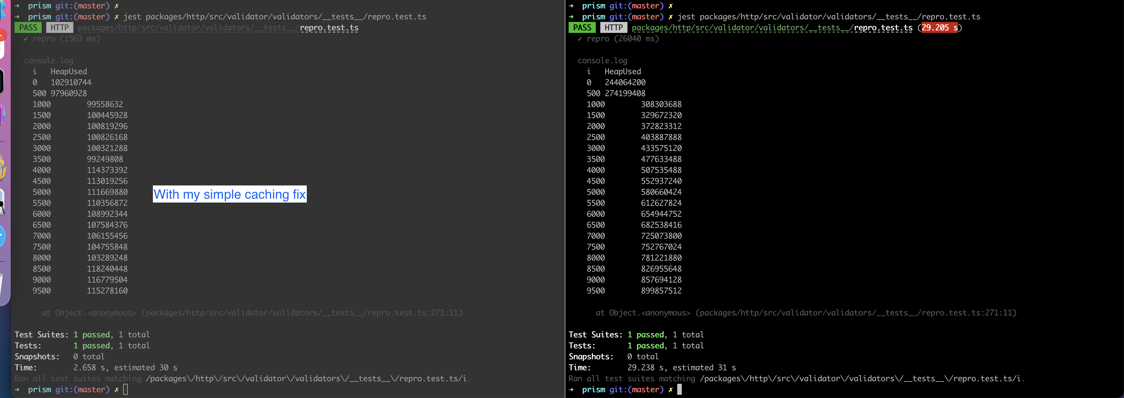
Task: Click the PASS badge in left terminal
Action: click(x=28, y=27)
